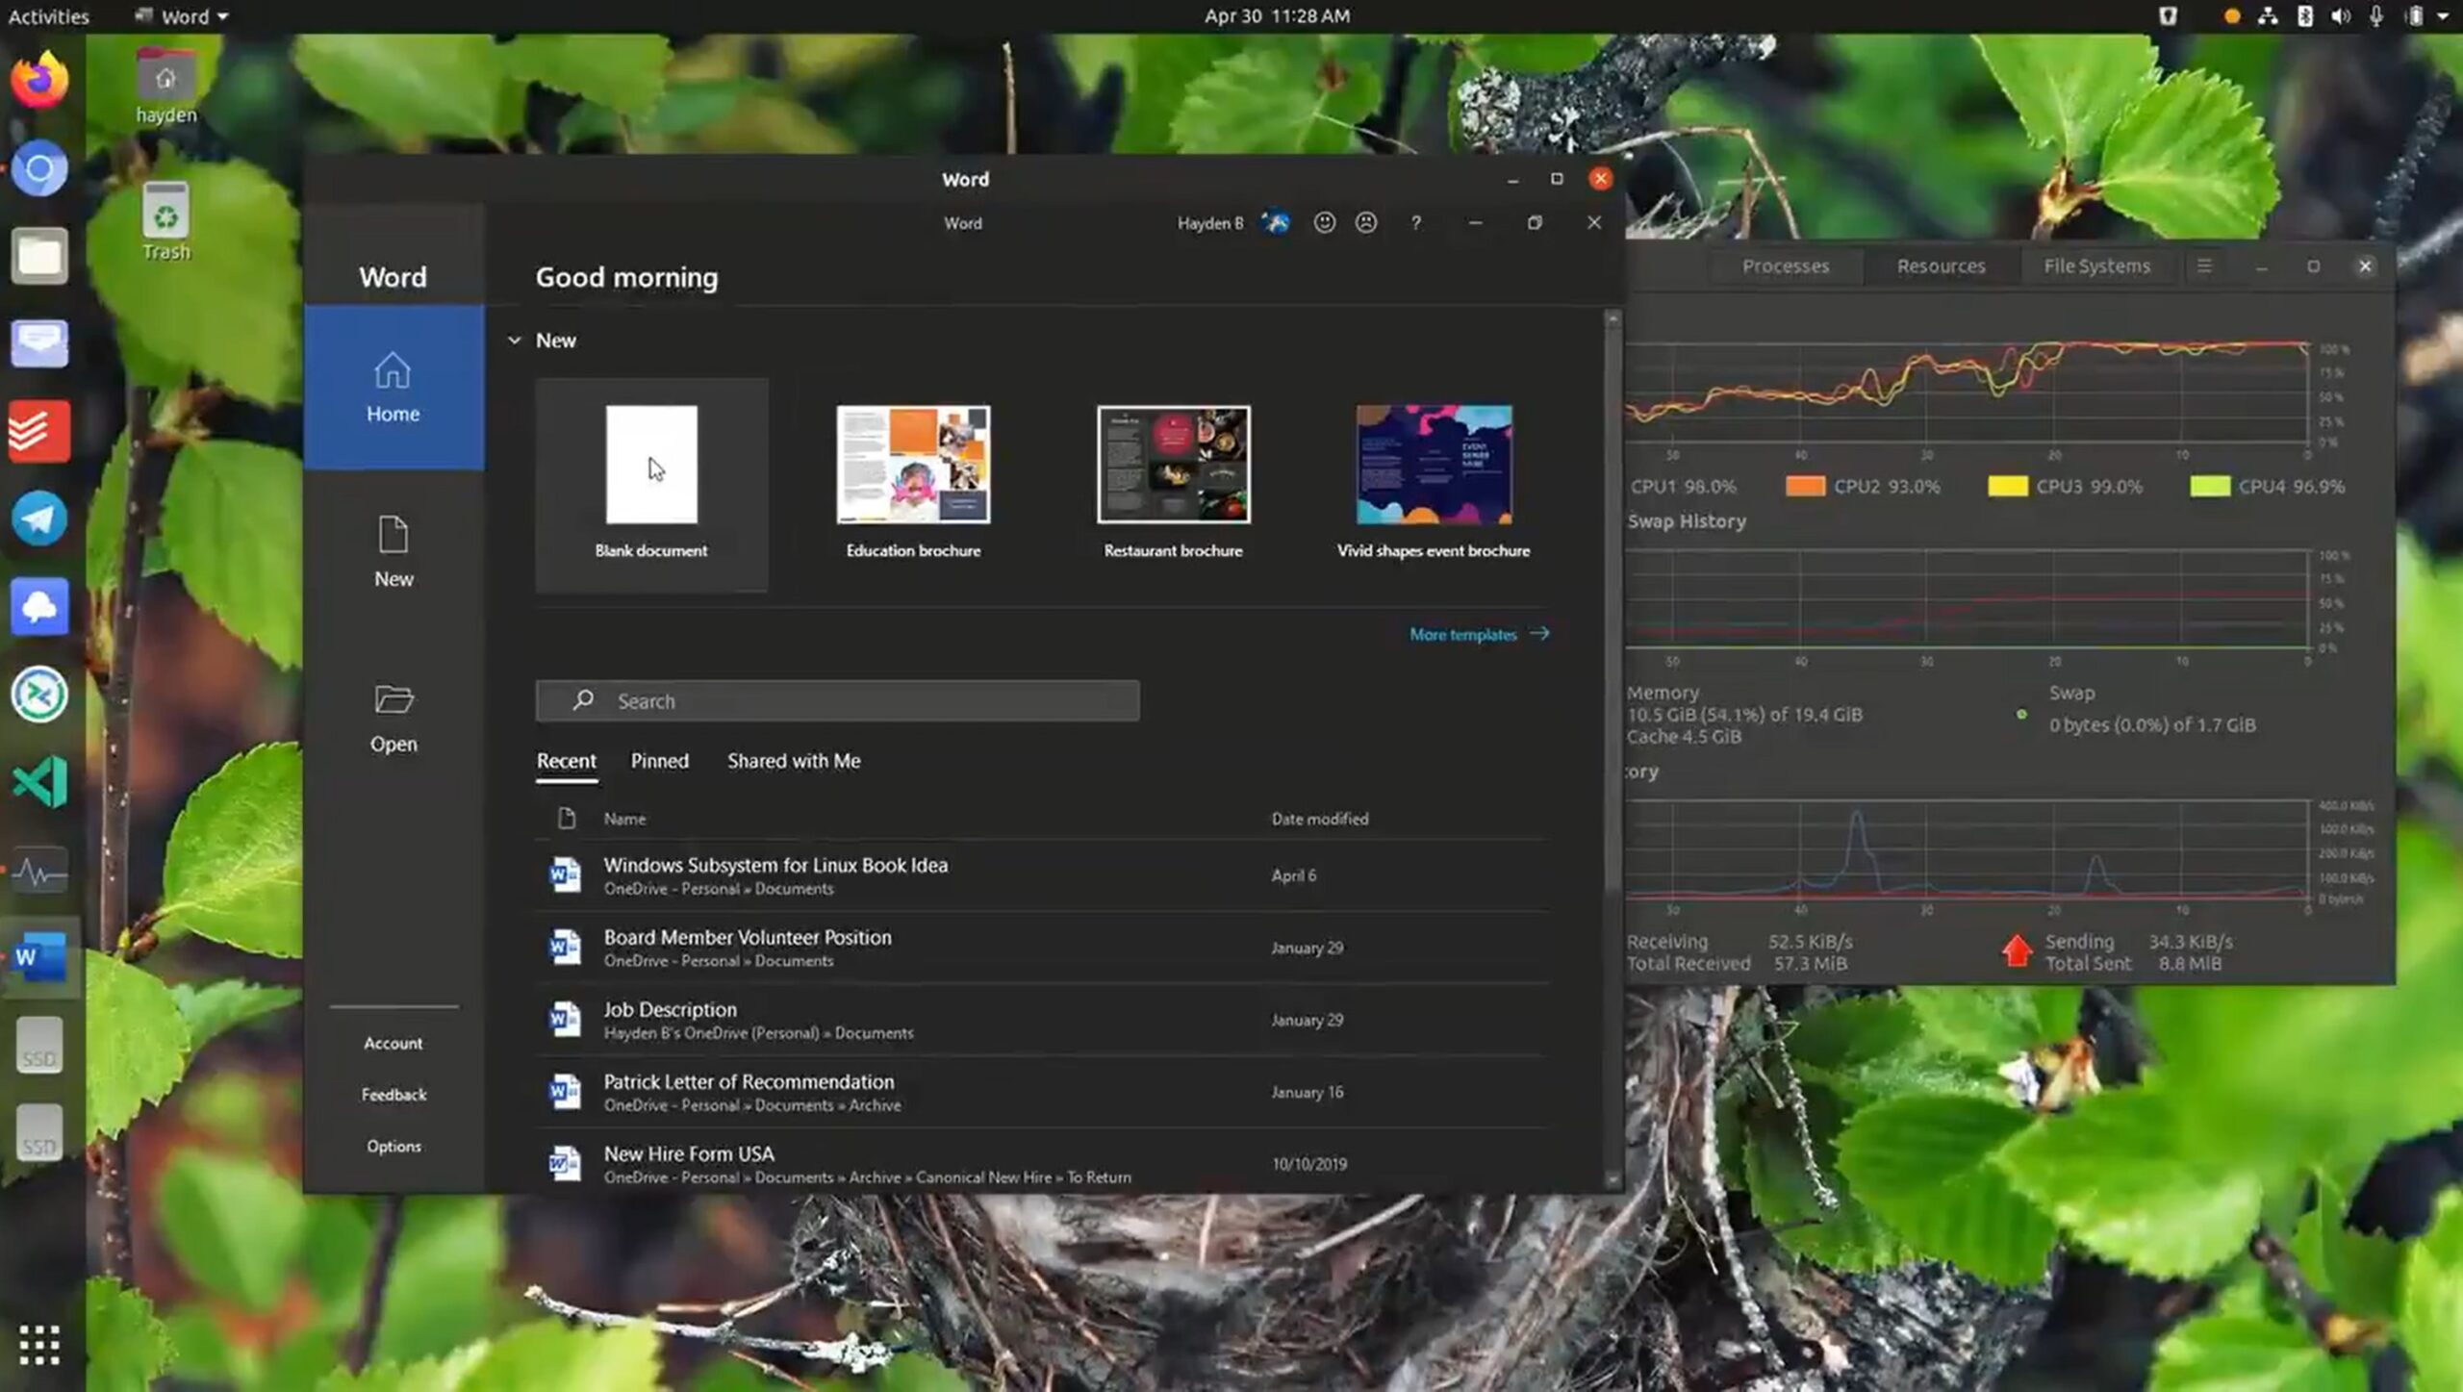Open File Systems tab in System Monitor
Image resolution: width=2463 pixels, height=1392 pixels.
[2097, 266]
